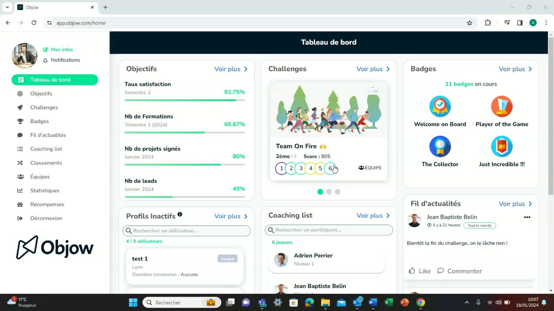Select step 3 circle on Team On Fire
This screenshot has width=554, height=311.
point(301,168)
